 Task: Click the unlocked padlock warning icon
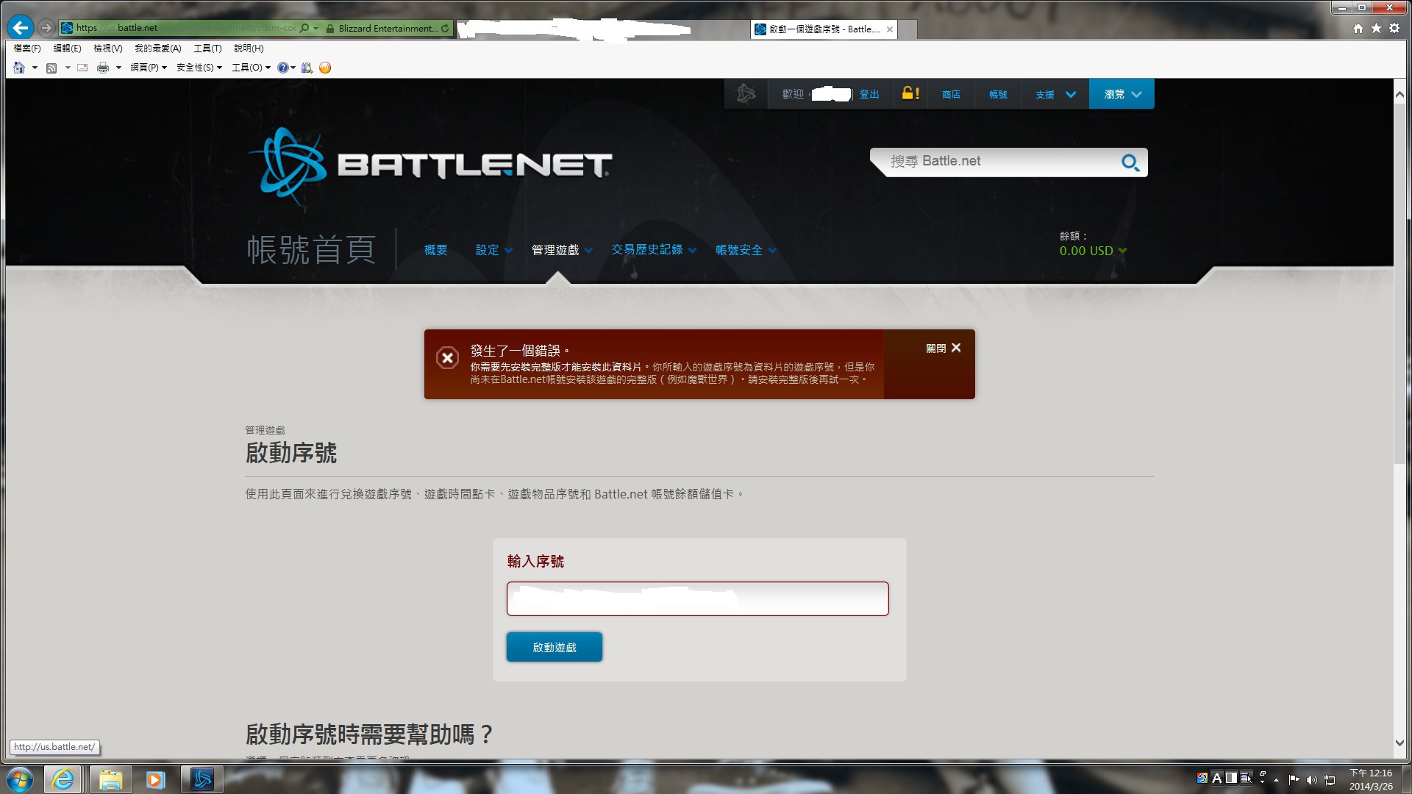[910, 93]
